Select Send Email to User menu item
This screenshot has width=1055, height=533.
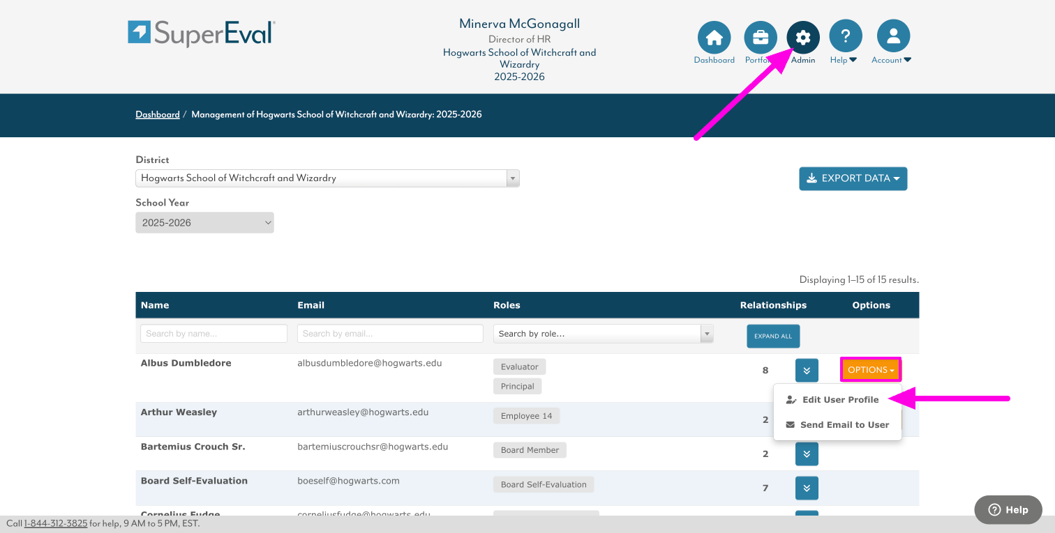point(837,425)
